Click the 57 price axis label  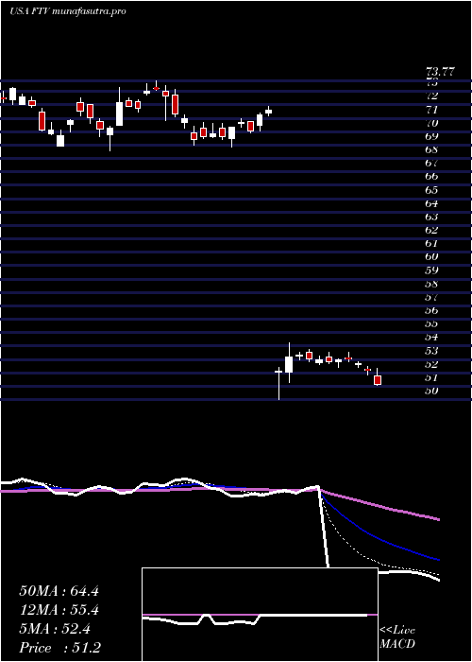431,297
